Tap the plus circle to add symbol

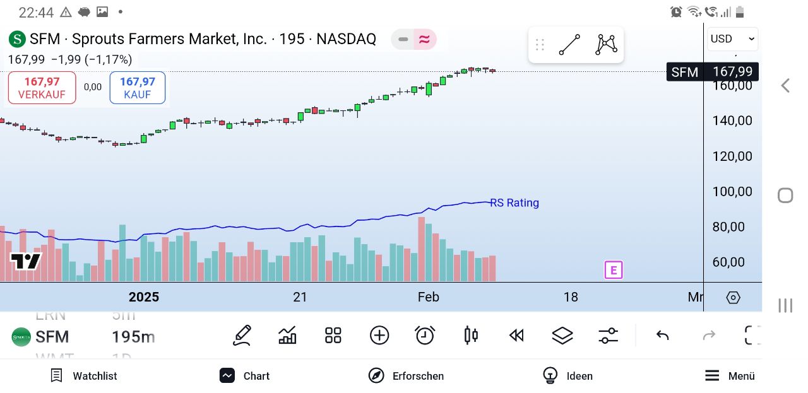[x=379, y=335]
